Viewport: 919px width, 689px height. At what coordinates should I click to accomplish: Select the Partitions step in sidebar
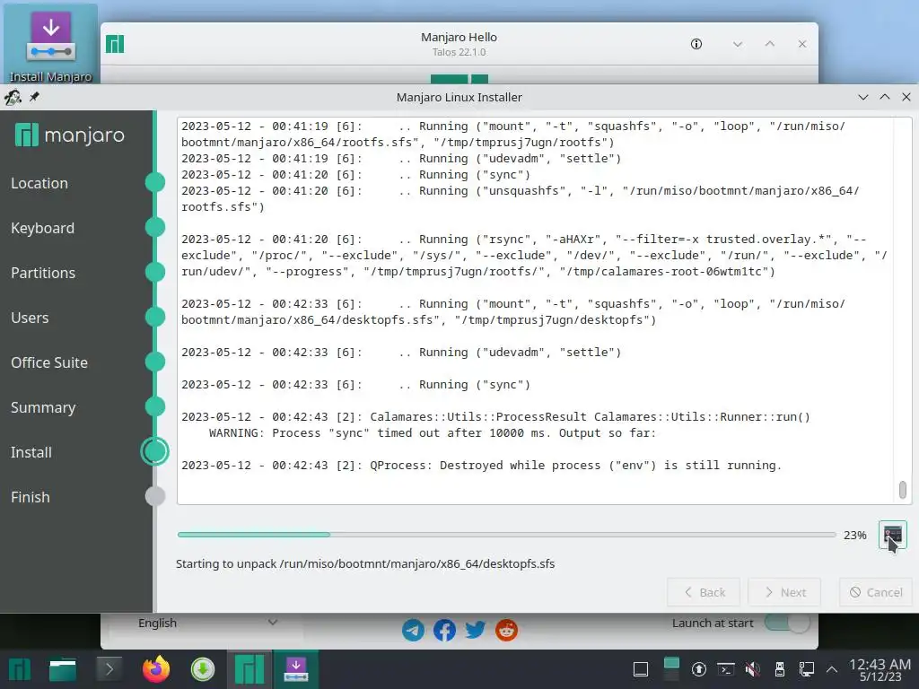pos(43,273)
